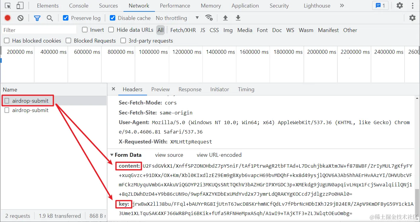Screen dimensions: 420x222
Task: Export HAR file with download arrow
Action: (238, 18)
